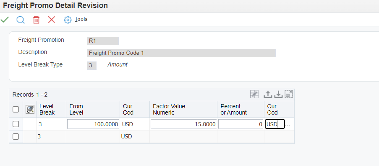Open the Tools gear icon

[x=68, y=20]
